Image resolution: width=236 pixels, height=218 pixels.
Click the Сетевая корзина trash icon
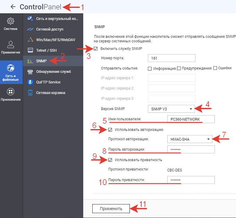coord(30,93)
